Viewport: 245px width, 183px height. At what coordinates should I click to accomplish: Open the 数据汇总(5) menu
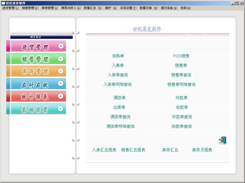(93, 8)
